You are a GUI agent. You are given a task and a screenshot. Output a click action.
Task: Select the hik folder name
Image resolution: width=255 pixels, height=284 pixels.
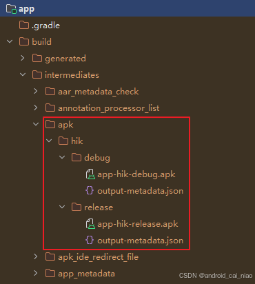[x=77, y=141]
